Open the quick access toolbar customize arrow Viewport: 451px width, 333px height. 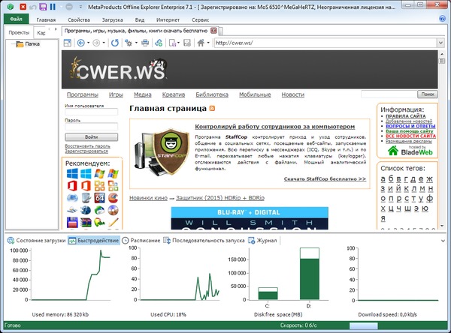(x=80, y=7)
